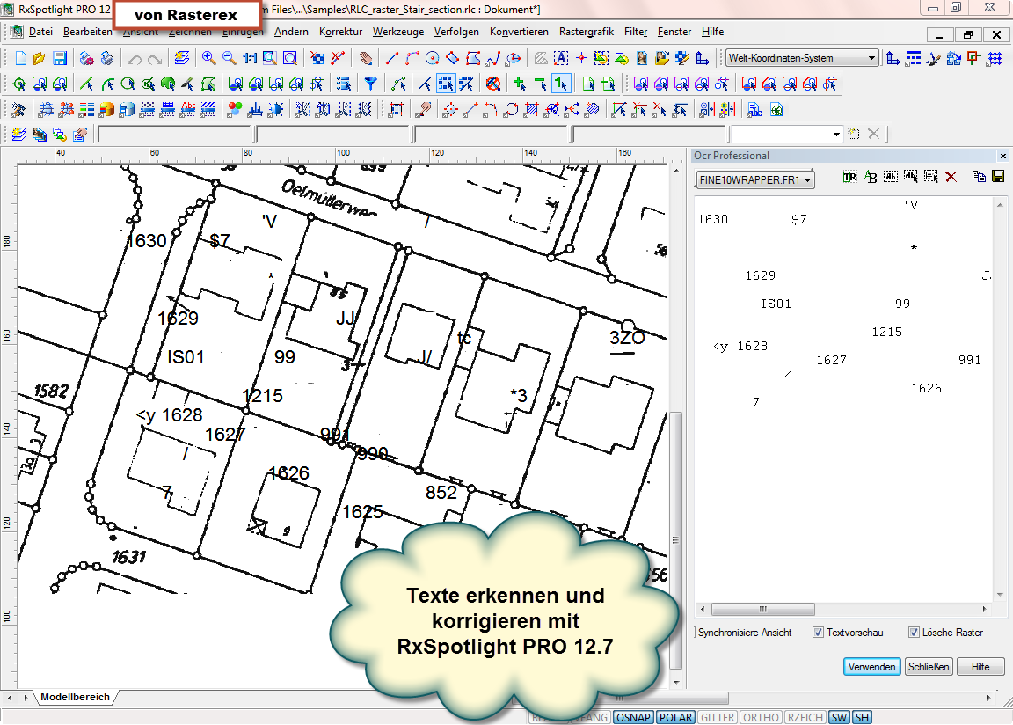
Task: Click the filter funnel icon
Action: point(371,84)
